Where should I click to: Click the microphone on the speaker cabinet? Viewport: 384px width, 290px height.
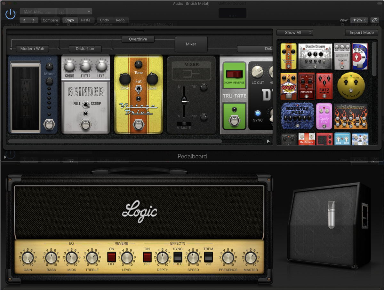(x=331, y=214)
